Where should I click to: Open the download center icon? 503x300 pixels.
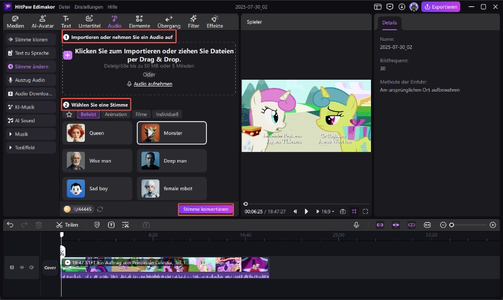(x=402, y=7)
